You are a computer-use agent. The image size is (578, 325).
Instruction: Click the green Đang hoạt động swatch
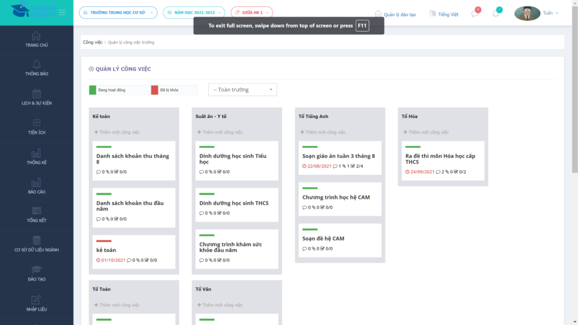(93, 90)
